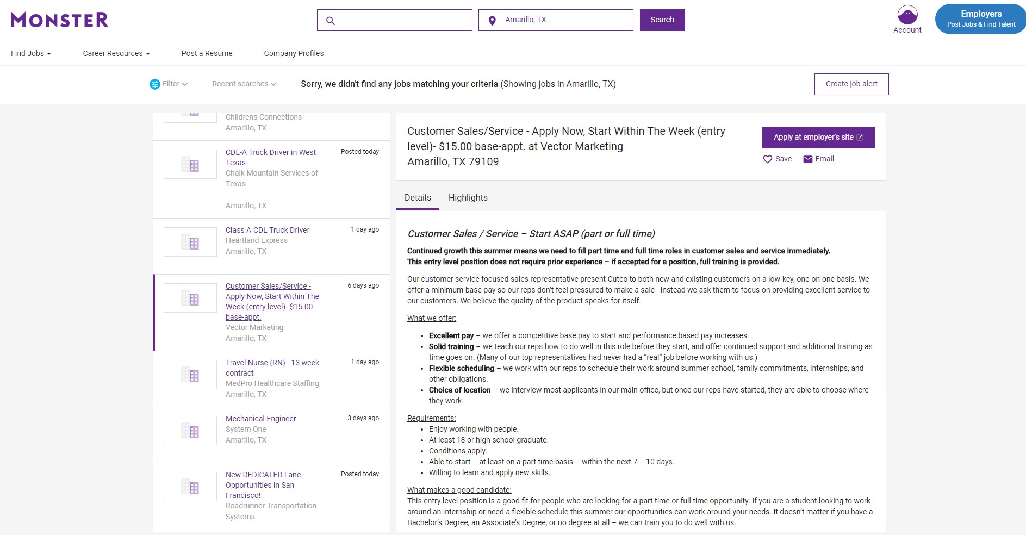1026x535 pixels.
Task: Click Mechanical Engineer company logo placeholder
Action: coord(190,431)
